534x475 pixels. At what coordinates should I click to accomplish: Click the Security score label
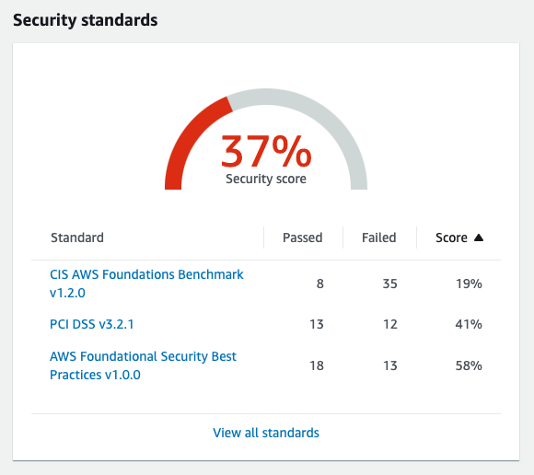point(266,179)
